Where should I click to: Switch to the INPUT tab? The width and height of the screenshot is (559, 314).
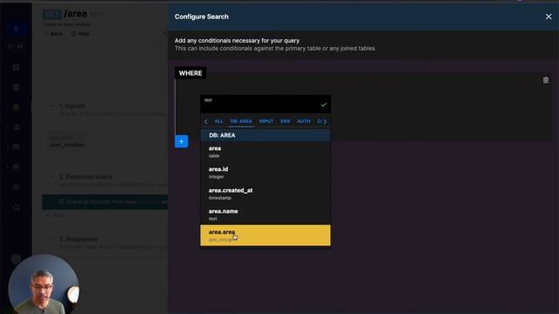[266, 121]
